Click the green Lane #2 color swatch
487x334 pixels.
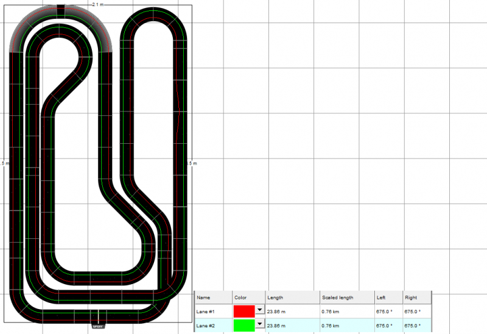[244, 325]
